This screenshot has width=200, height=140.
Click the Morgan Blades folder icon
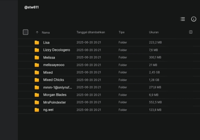tap(37, 95)
